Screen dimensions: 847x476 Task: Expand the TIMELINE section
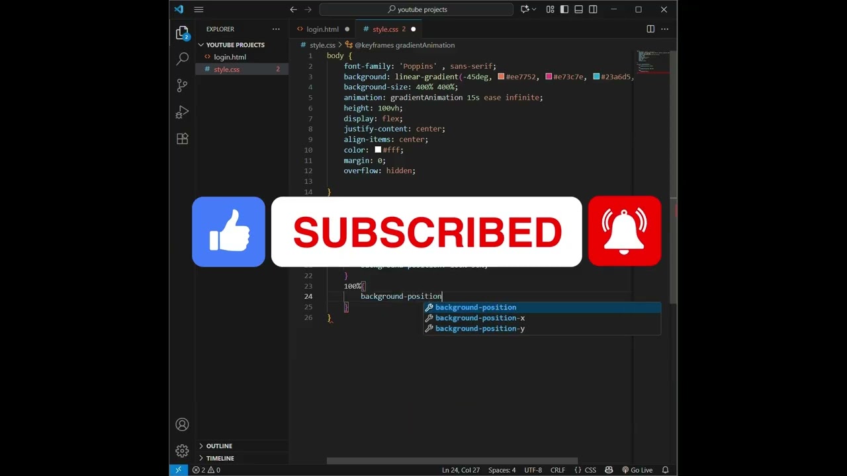pos(220,458)
